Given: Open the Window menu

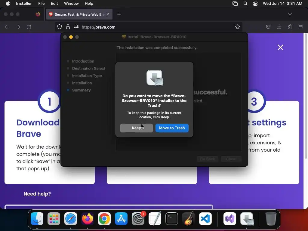Looking at the screenshot, I should [71, 4].
